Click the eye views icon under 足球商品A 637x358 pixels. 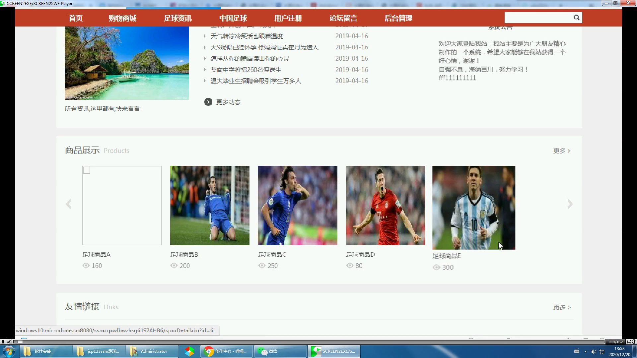pos(86,266)
